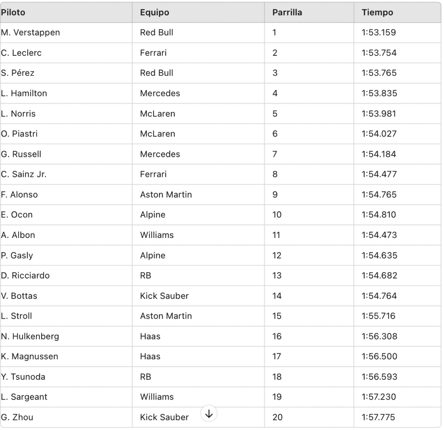Click the Parrilla column header
The height and width of the screenshot is (430, 444).
pos(287,13)
